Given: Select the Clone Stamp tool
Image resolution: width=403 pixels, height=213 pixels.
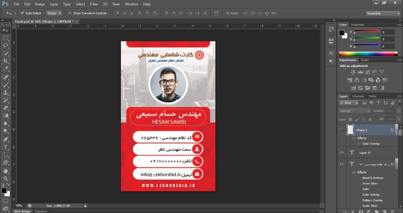Looking at the screenshot, I should [5, 93].
